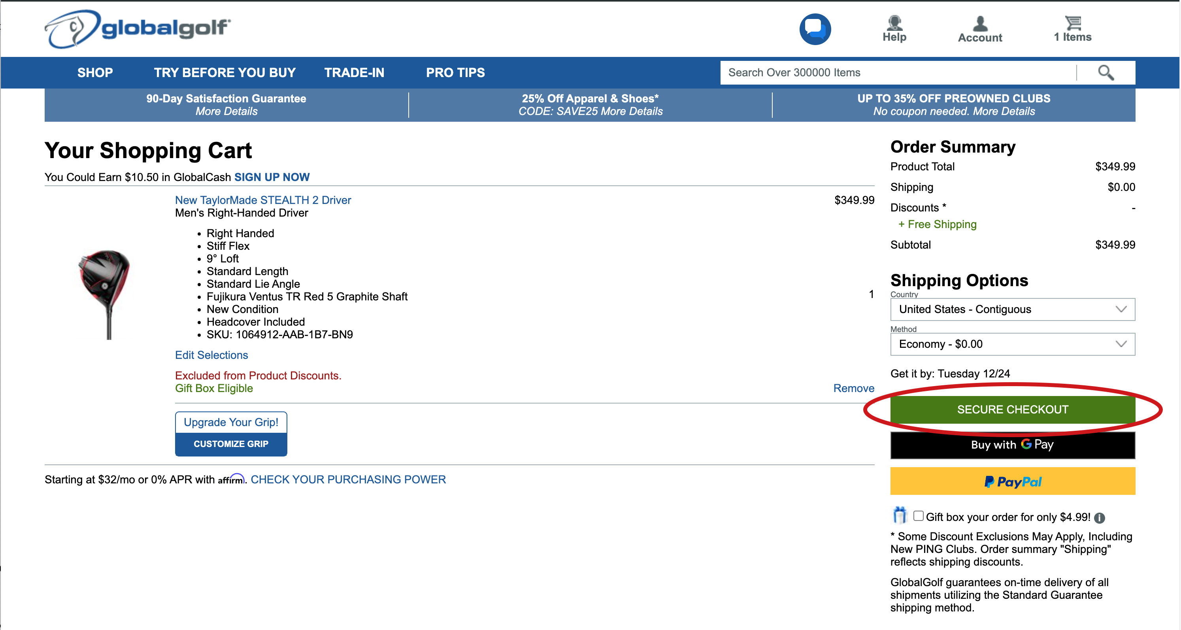Open the shipping Method dropdown
The image size is (1181, 630).
pos(1012,344)
